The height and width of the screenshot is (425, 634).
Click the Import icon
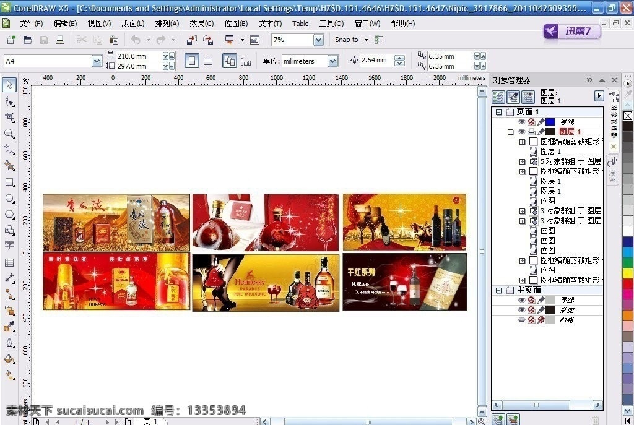[x=192, y=40]
